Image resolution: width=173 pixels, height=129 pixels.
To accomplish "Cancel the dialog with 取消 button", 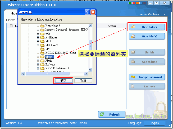I will [83, 81].
